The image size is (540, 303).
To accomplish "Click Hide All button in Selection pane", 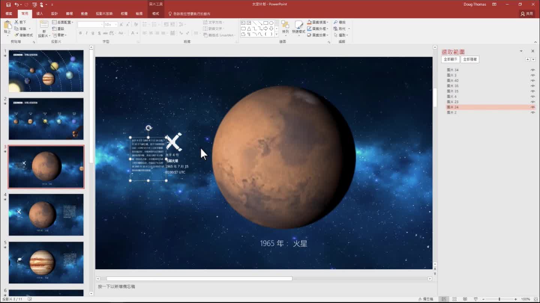I will click(470, 59).
